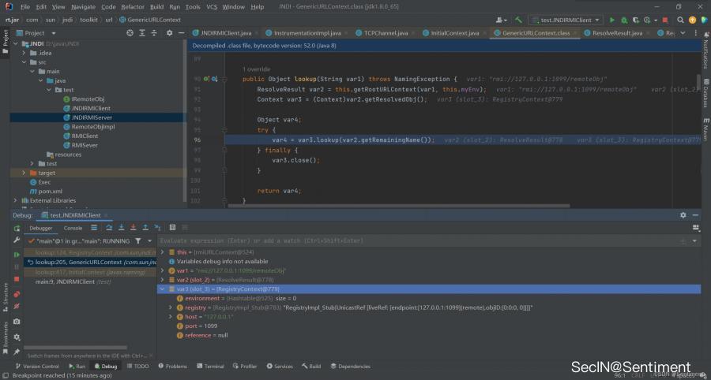
Task: Open the Refactor menu
Action: pyautogui.click(x=132, y=6)
